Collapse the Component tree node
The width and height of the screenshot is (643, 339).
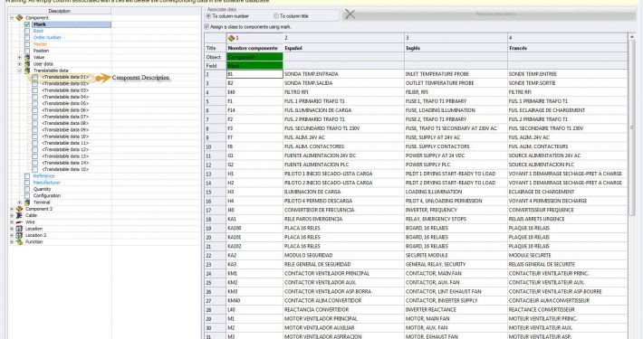click(x=12, y=18)
